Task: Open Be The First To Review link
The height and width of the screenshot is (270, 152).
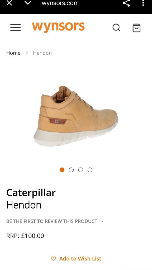Action: [52, 221]
